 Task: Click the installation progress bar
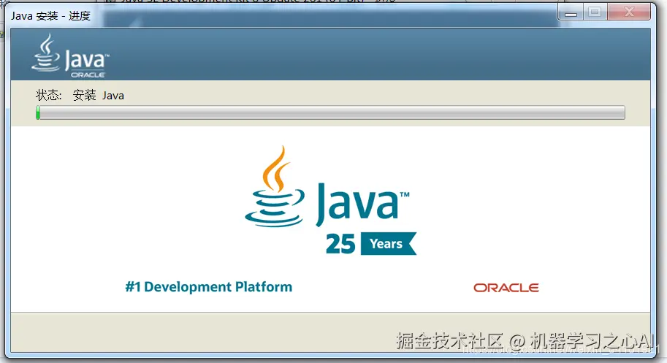pos(330,112)
